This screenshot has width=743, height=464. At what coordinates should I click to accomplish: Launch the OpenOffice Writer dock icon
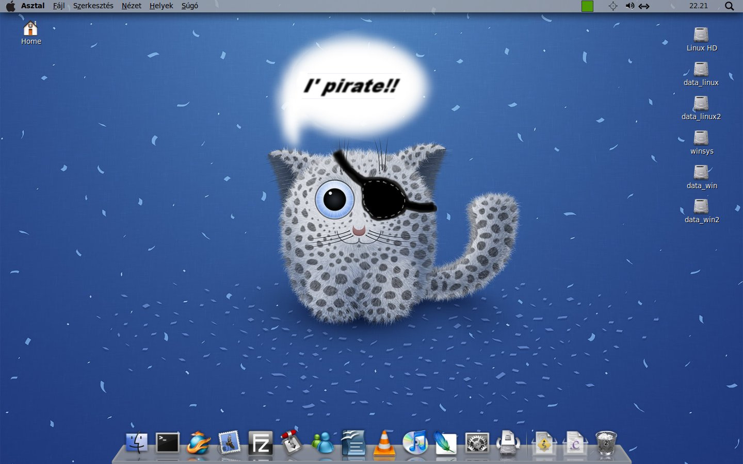tap(353, 443)
